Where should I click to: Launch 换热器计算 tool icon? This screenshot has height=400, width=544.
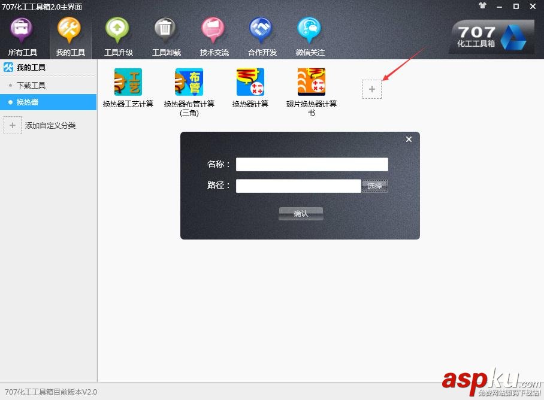tap(250, 82)
